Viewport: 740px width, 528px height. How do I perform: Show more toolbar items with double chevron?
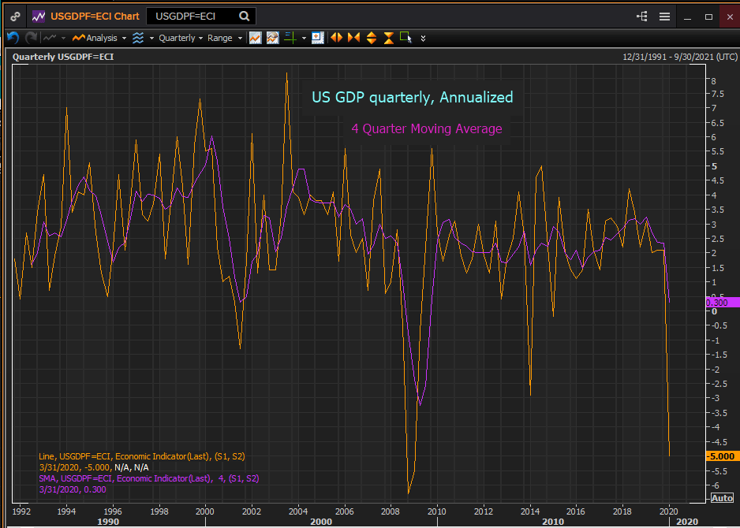[424, 38]
